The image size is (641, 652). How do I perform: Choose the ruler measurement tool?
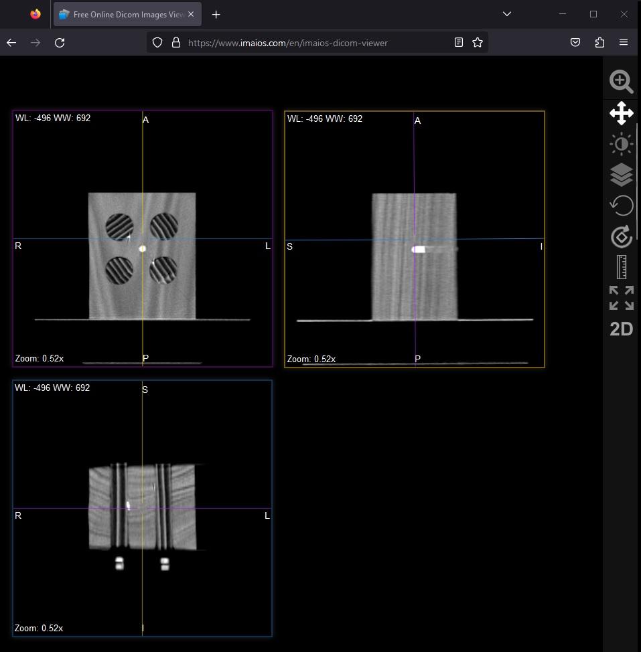pyautogui.click(x=621, y=267)
